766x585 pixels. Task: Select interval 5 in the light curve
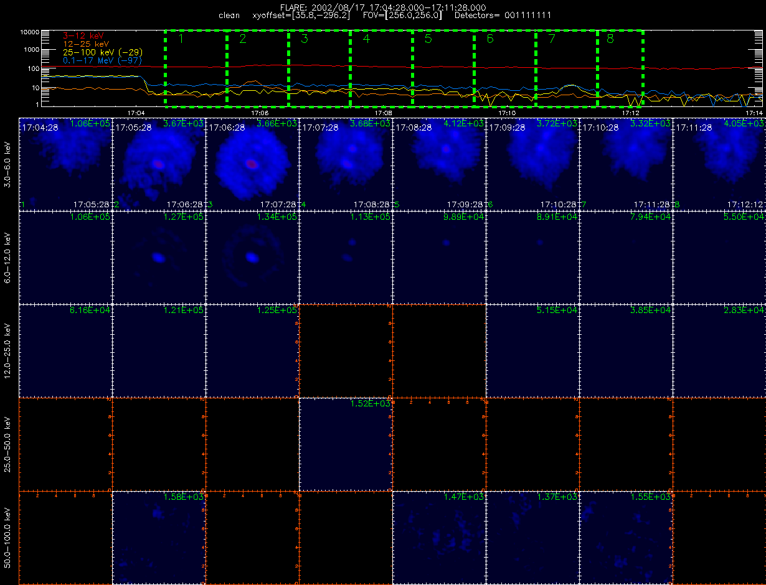point(443,68)
